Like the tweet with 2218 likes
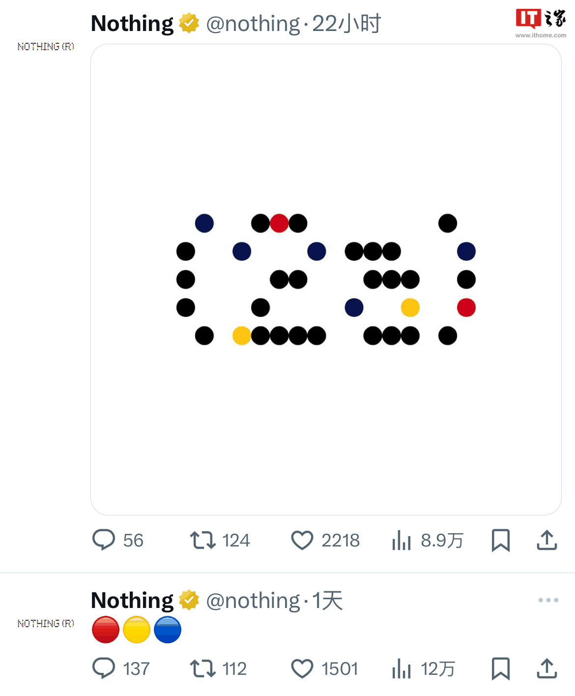This screenshot has height=696, width=575. 303,540
